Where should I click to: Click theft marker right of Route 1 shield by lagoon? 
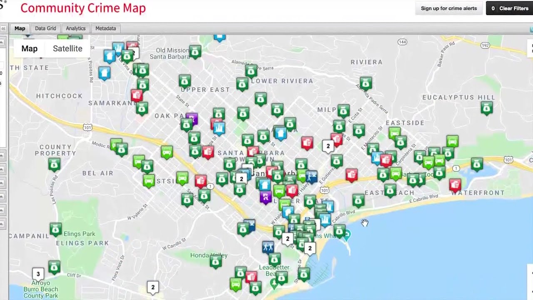click(x=477, y=164)
